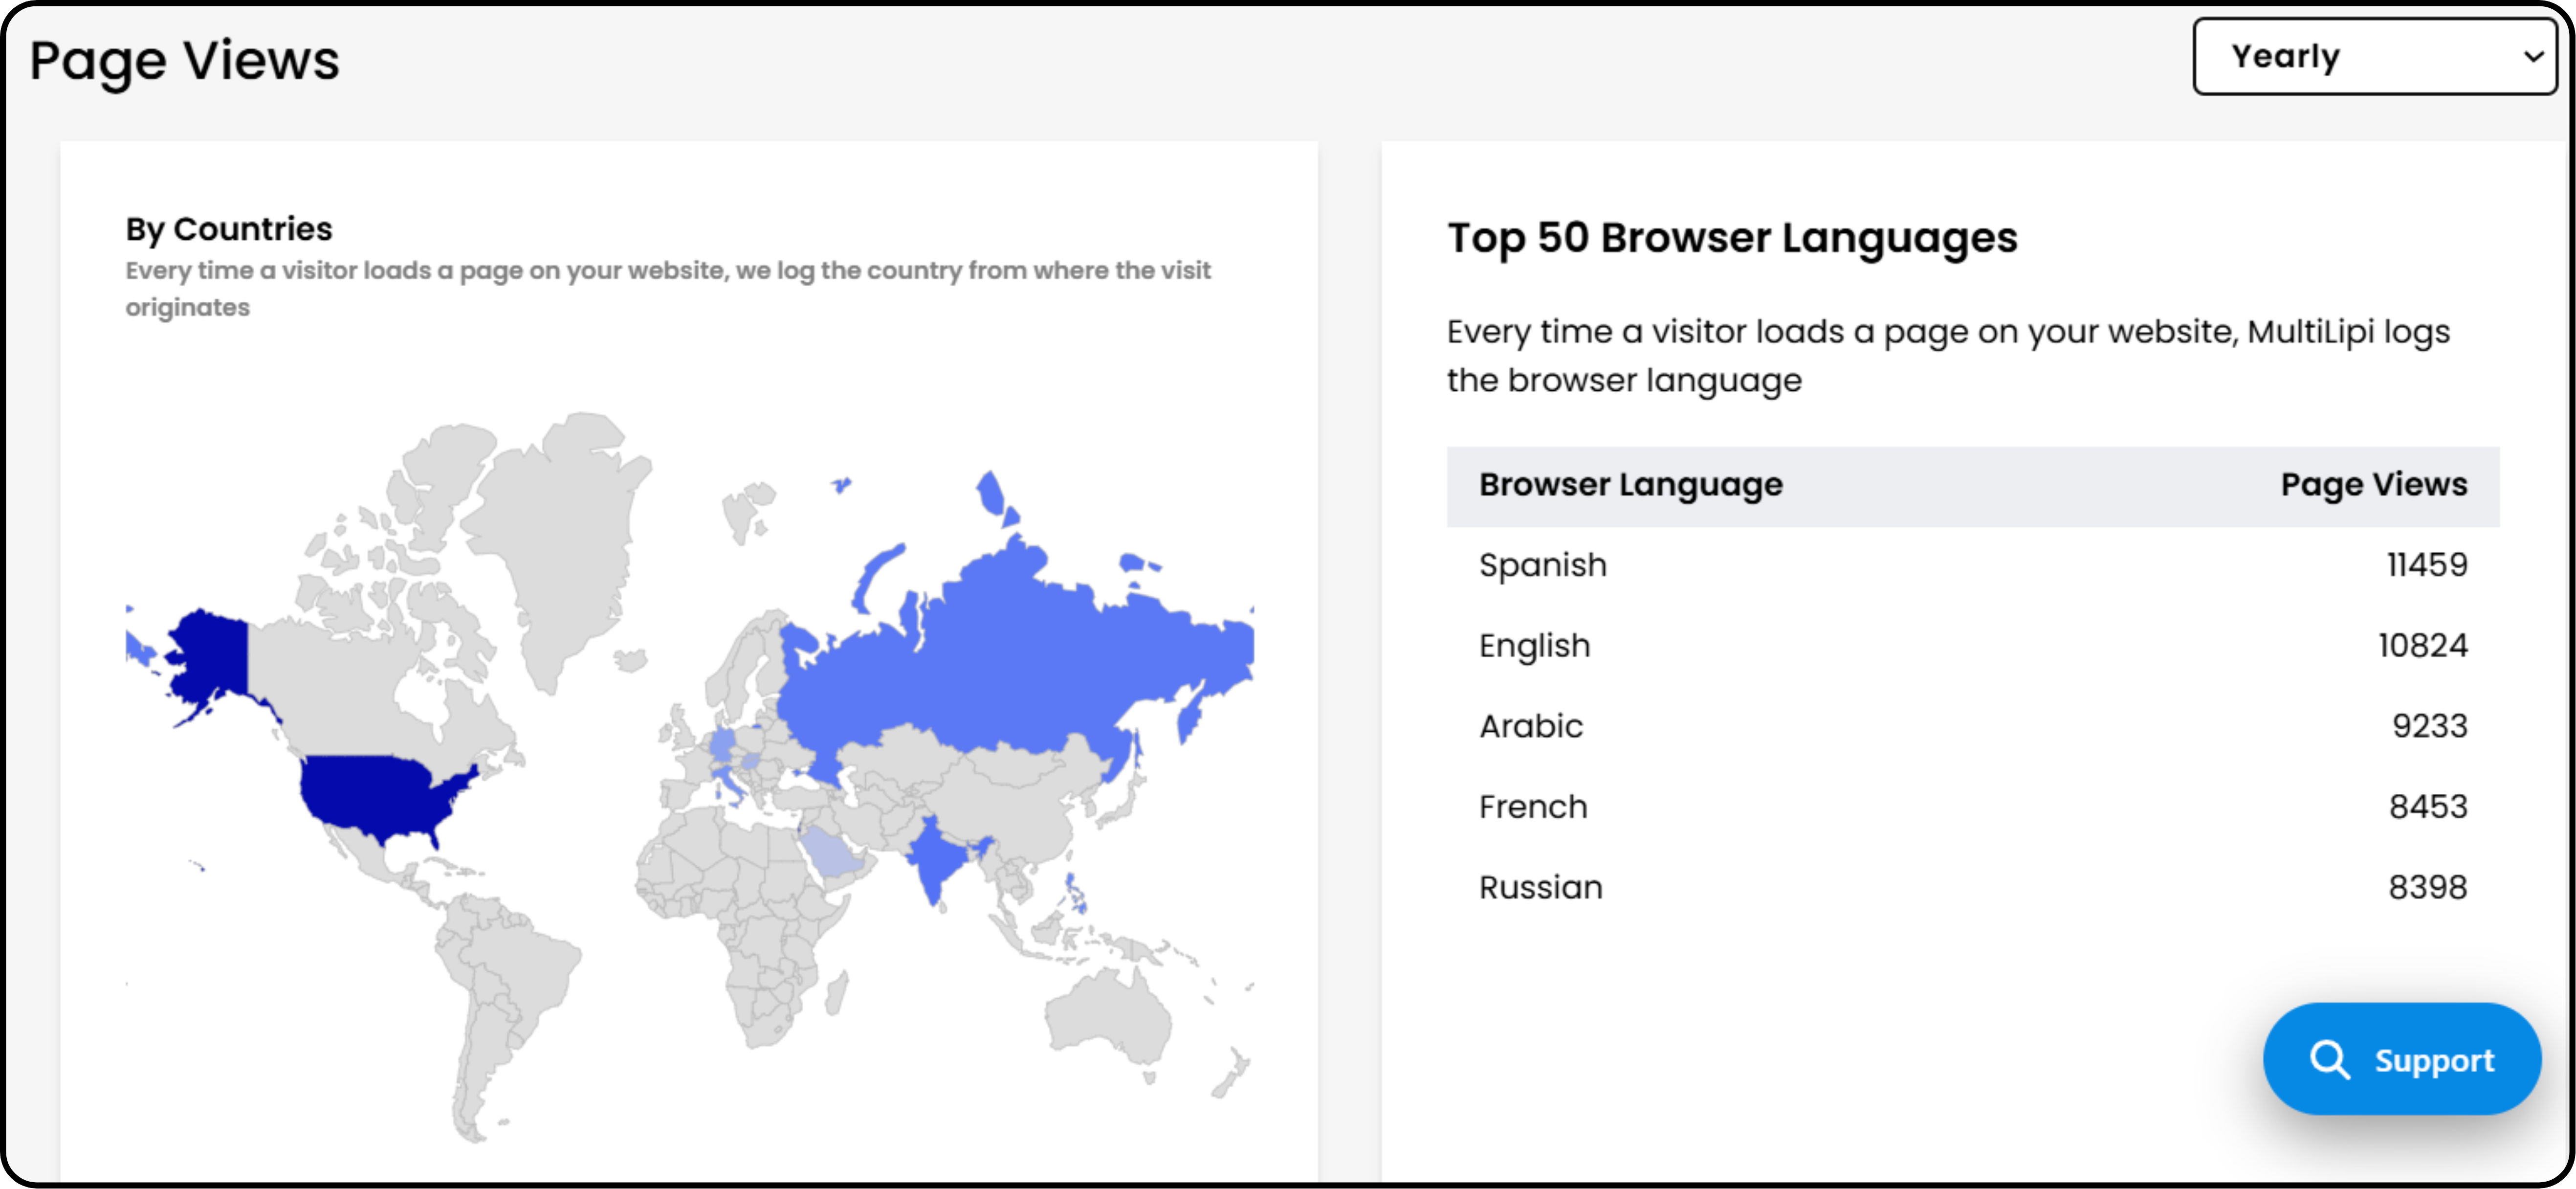Select the Spanish language row
Screen dimensions: 2576x1189
[1972, 565]
